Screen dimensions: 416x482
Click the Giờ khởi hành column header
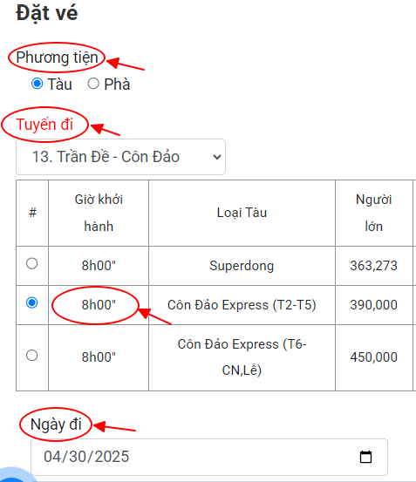99,213
